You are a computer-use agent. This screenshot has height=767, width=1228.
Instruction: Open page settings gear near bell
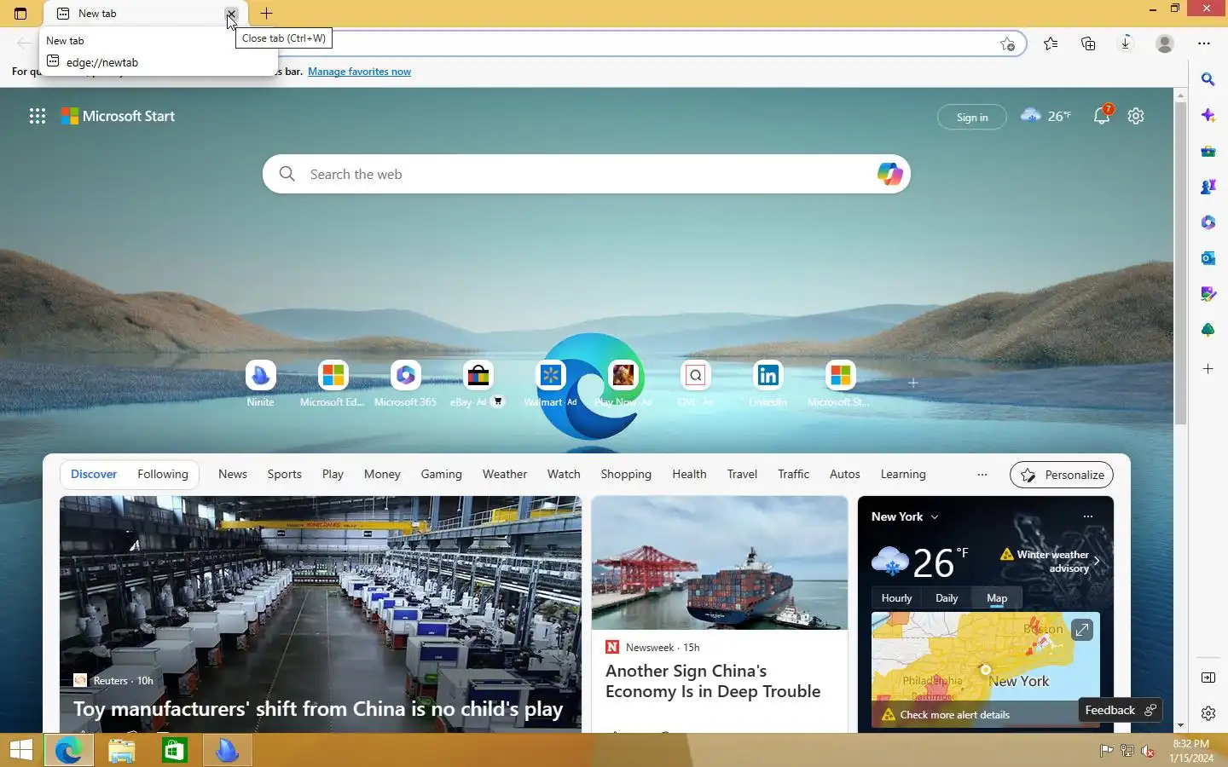click(1136, 116)
